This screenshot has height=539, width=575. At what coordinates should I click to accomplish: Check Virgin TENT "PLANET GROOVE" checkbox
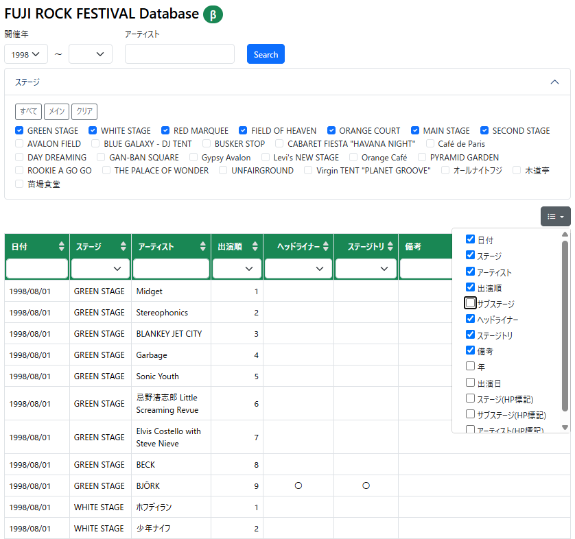308,170
